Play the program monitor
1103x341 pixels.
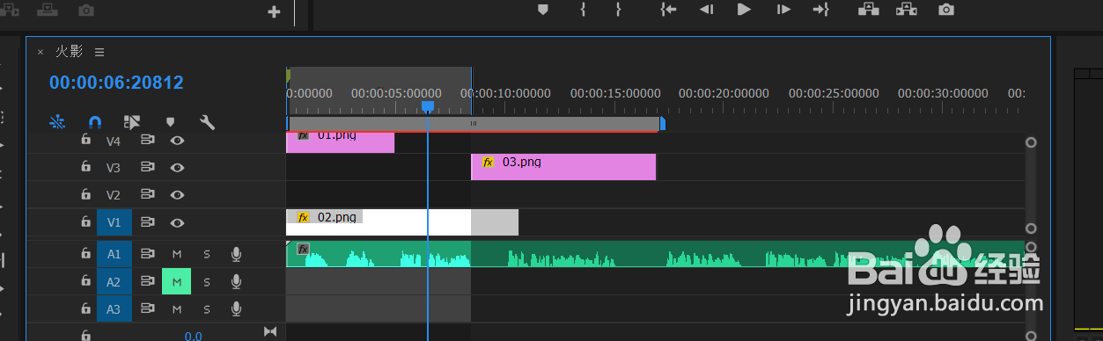744,10
